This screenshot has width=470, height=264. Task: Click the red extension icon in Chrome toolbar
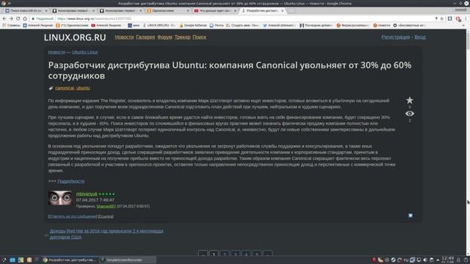(x=458, y=19)
